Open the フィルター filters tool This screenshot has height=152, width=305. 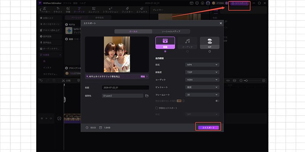tap(127, 10)
